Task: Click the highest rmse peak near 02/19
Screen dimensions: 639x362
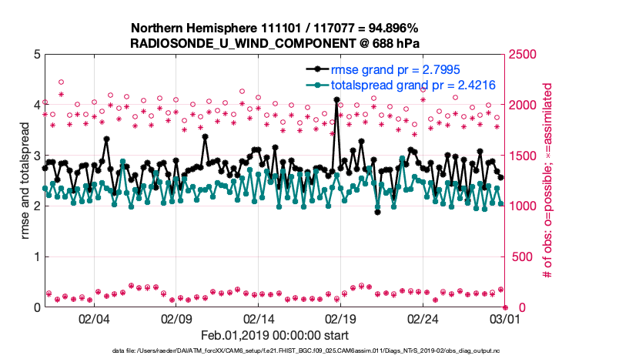Action: tap(336, 99)
